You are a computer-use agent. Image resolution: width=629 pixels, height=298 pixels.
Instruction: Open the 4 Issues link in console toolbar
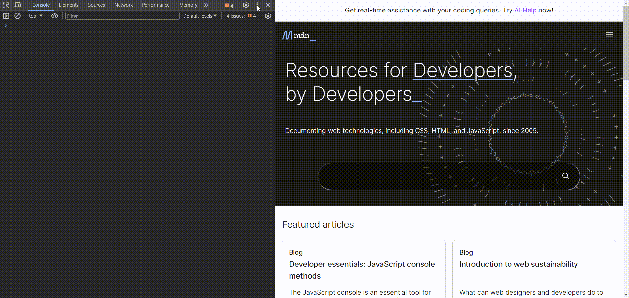pyautogui.click(x=241, y=16)
